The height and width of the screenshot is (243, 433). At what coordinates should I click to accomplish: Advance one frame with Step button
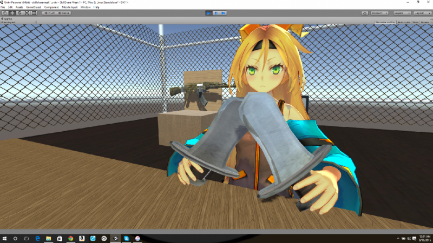tap(224, 13)
